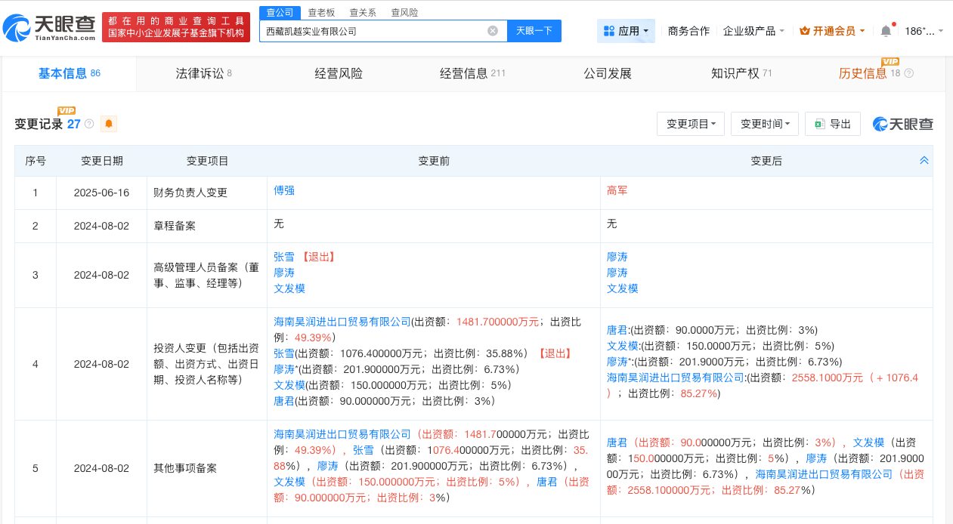Click the crown icon beside 开通会员
The height and width of the screenshot is (524, 953).
804,31
